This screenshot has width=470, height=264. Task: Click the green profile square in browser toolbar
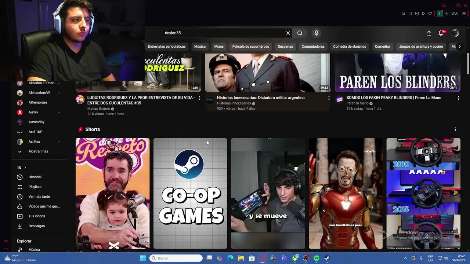point(440,14)
